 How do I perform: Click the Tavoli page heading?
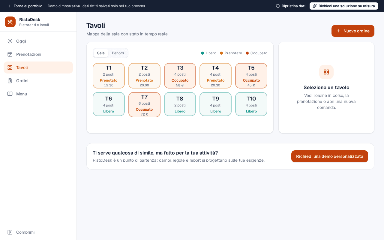(x=96, y=25)
